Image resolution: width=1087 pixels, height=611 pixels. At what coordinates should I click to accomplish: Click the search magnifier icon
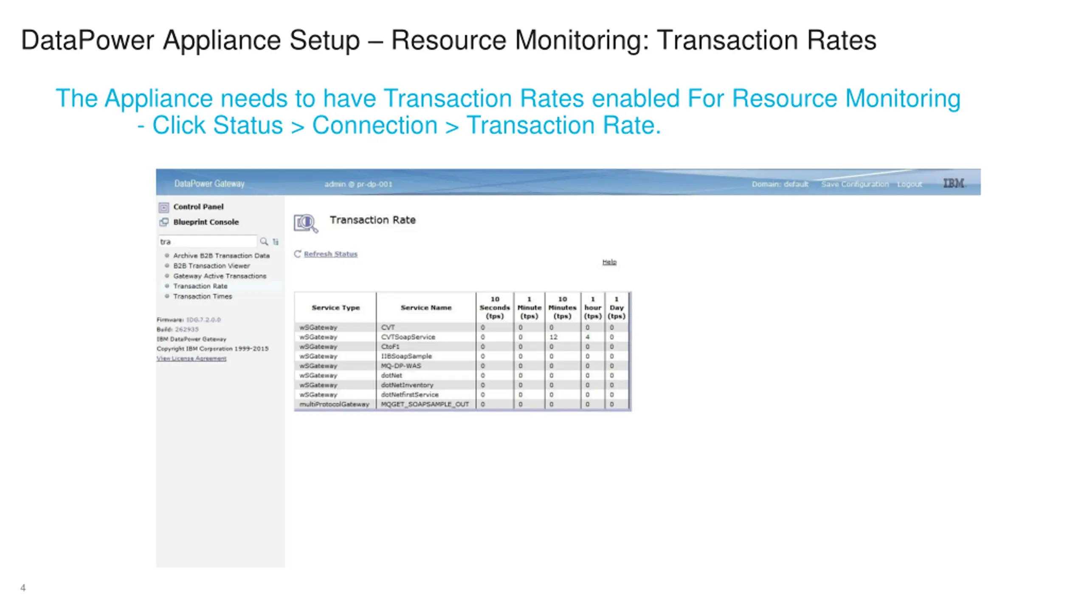tap(264, 241)
